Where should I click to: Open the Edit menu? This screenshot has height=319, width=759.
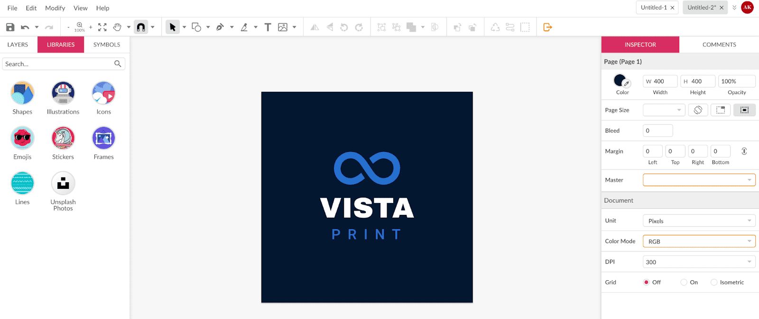point(31,8)
